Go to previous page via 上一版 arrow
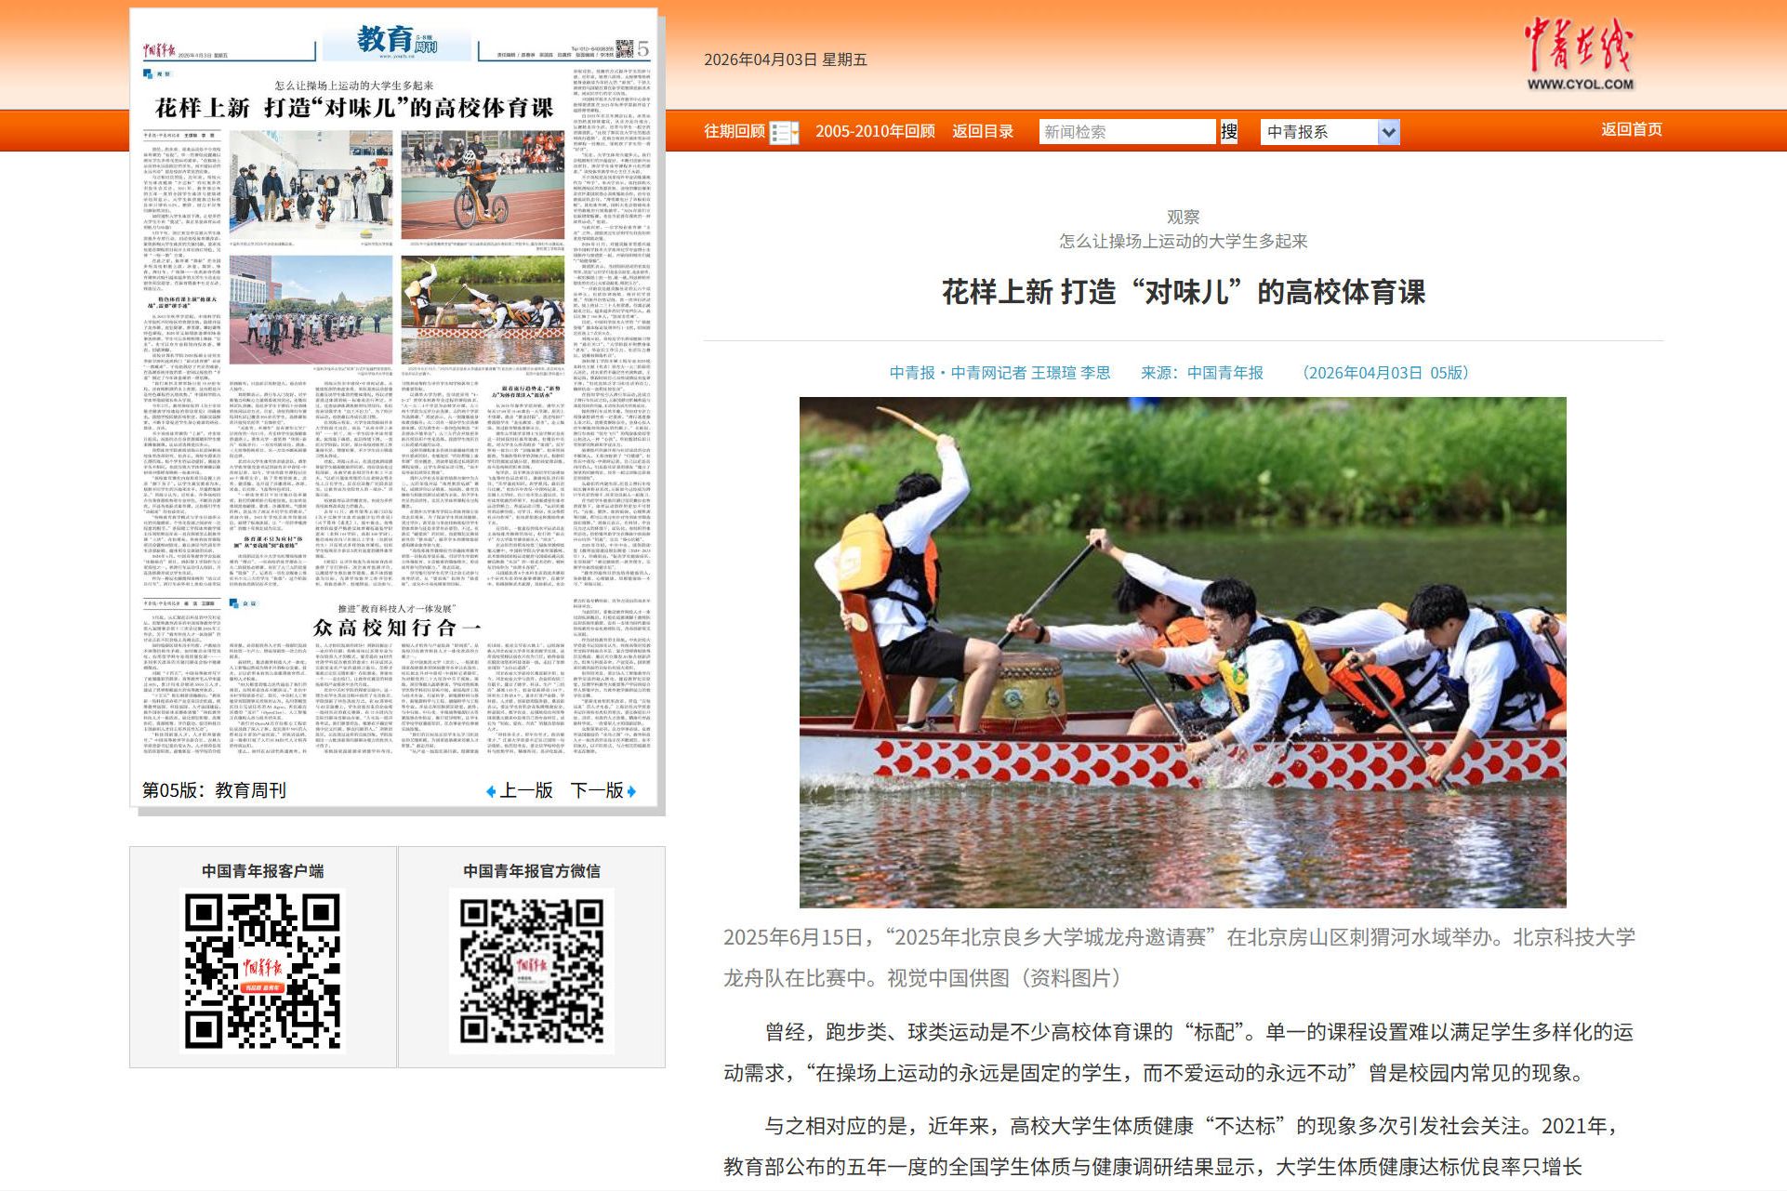 (x=519, y=790)
